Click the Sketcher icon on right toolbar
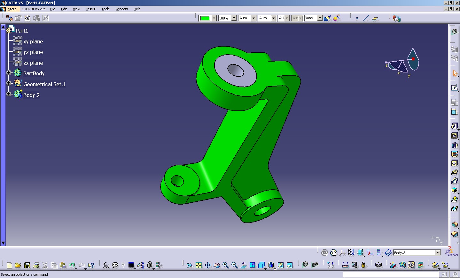Screen dimensions: 460x278 point(455,88)
